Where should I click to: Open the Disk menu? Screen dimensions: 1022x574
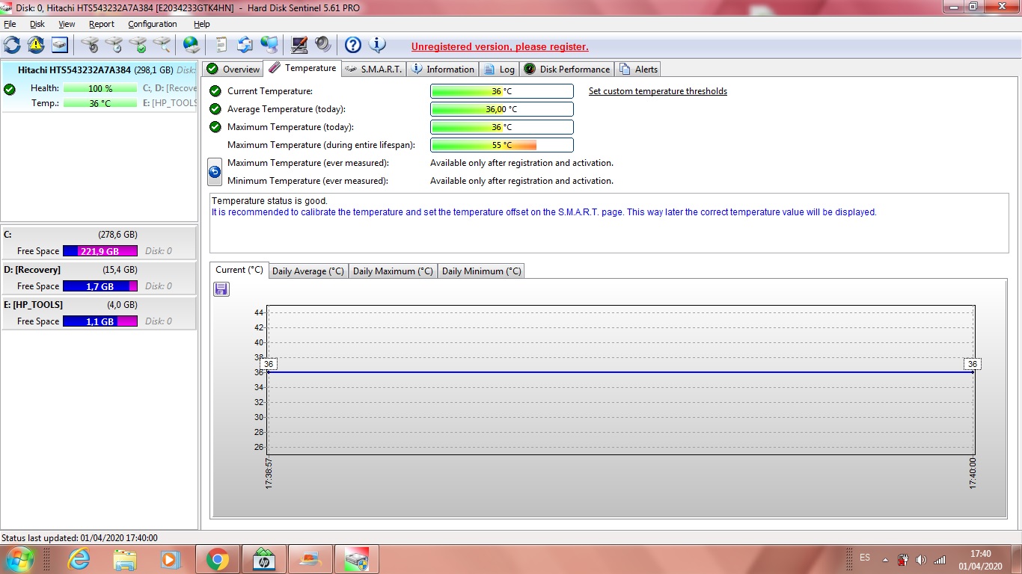pos(37,24)
